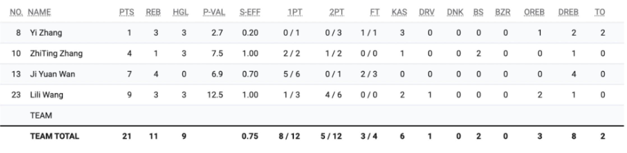Select the BZR column header
Viewport: 627px width, 153px height.
(503, 12)
